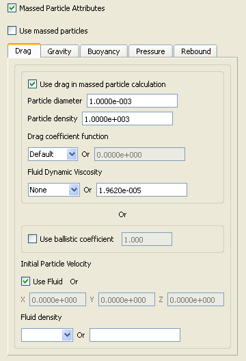Uncheck Use Fluid initial velocity option
246x361 pixels.
coord(25,282)
